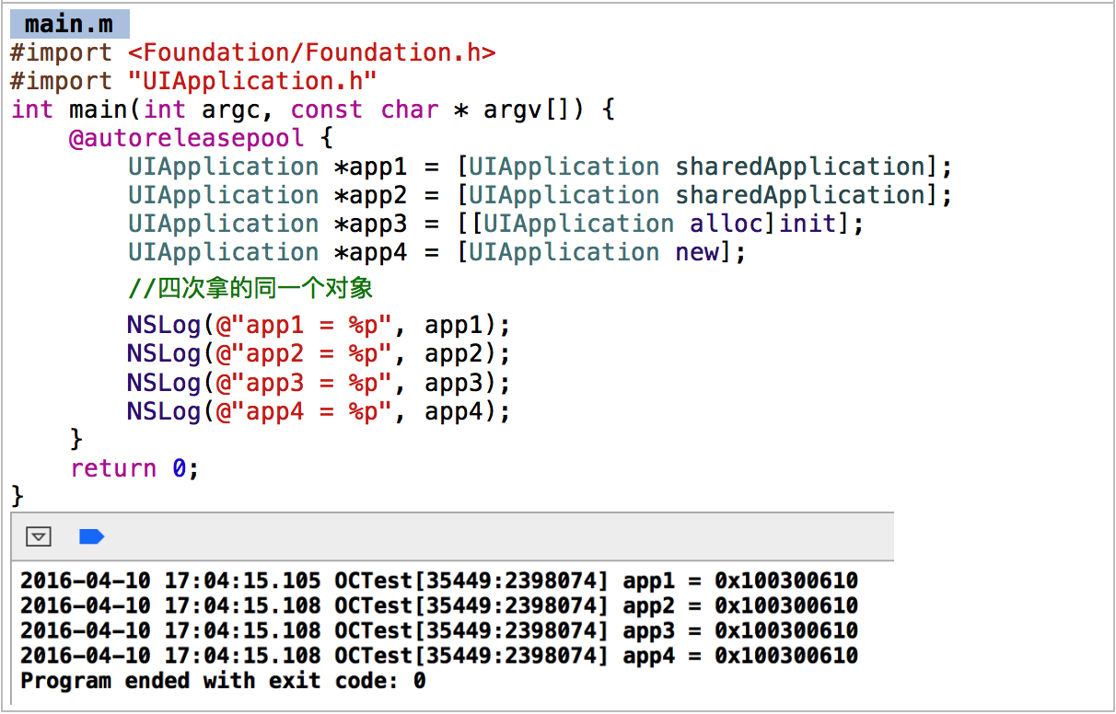Click the console line for app3 address
1116x714 pixels.
click(x=439, y=630)
